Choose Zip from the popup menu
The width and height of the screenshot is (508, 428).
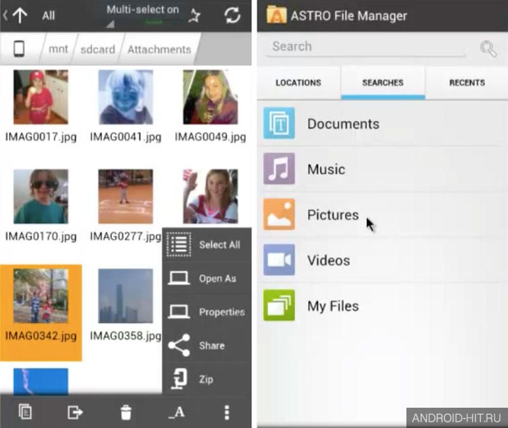pyautogui.click(x=207, y=379)
